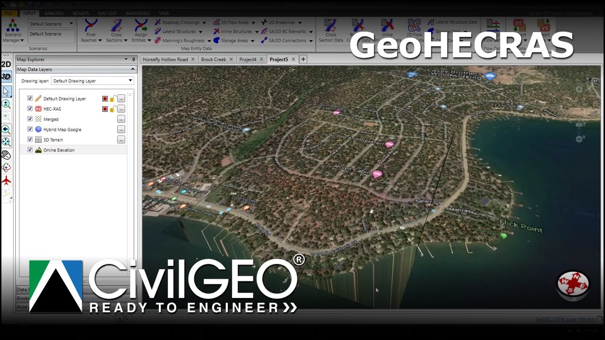This screenshot has width=605, height=340.
Task: Switch to the RESULTS ribbon tab
Action: (x=80, y=13)
